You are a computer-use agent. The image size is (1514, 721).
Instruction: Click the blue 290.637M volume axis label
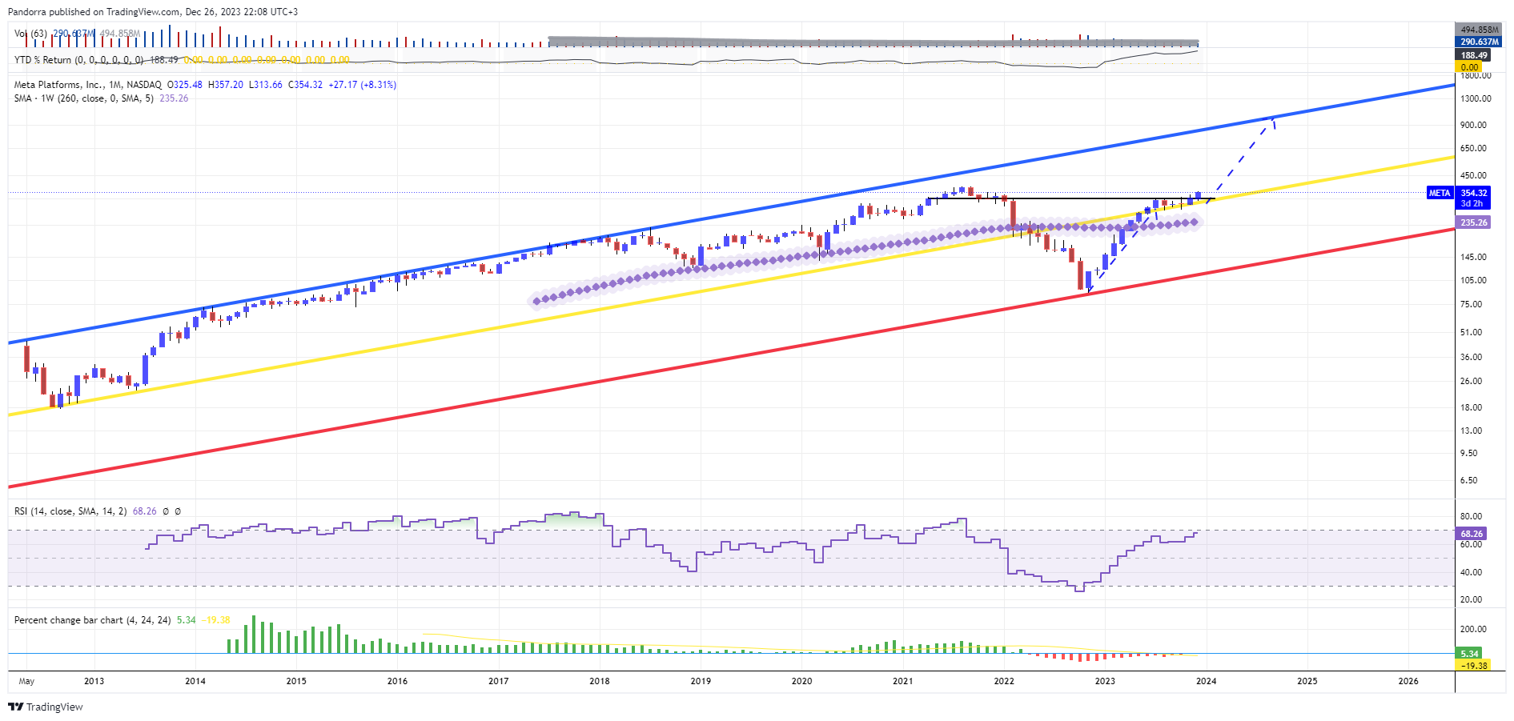1479,42
